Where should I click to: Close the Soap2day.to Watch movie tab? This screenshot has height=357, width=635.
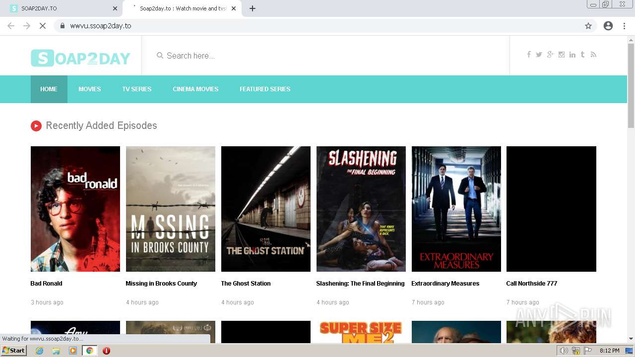point(234,8)
